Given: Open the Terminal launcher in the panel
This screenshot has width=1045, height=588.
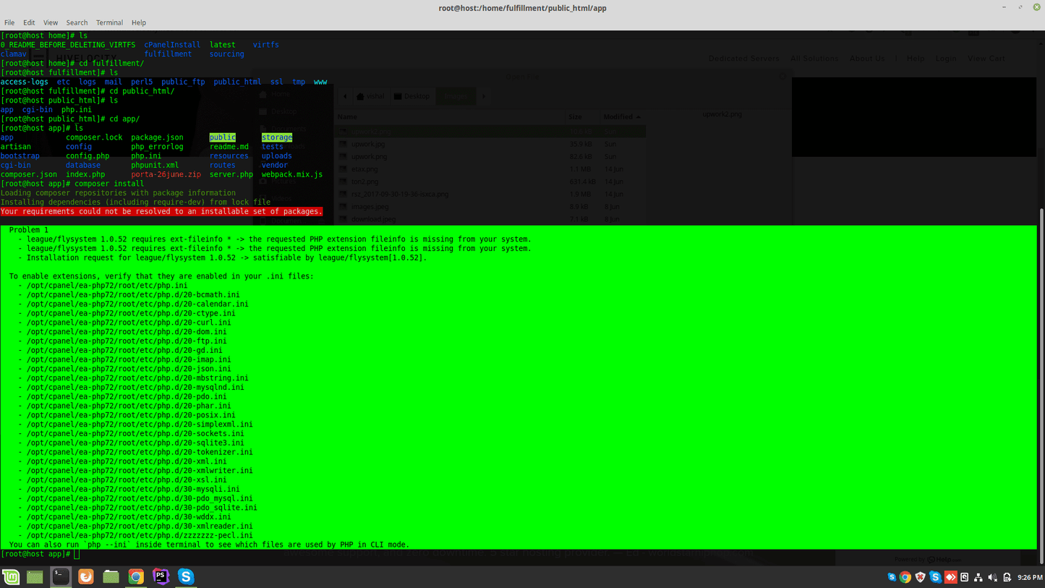Looking at the screenshot, I should coord(61,576).
